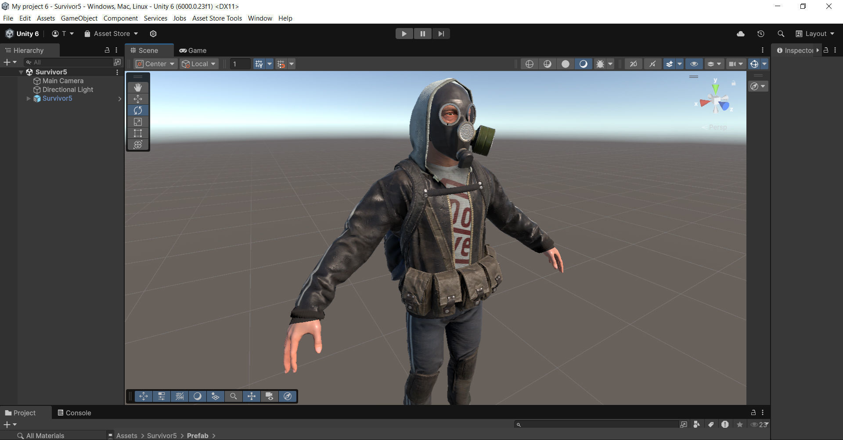Toggle Gizmos visibility in Scene view
843x440 pixels.
pos(754,64)
